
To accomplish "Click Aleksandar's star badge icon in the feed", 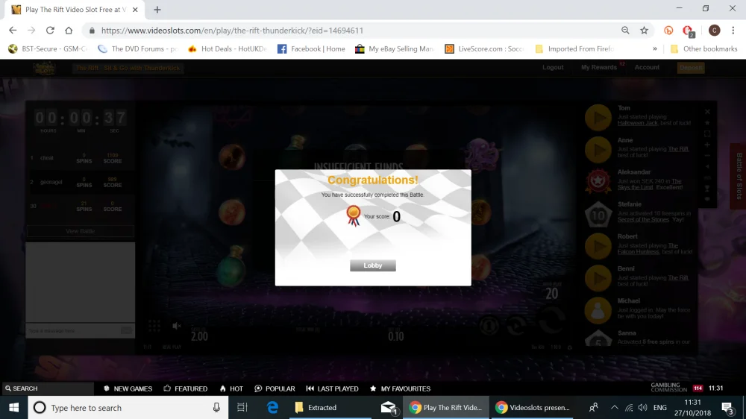I will (598, 181).
